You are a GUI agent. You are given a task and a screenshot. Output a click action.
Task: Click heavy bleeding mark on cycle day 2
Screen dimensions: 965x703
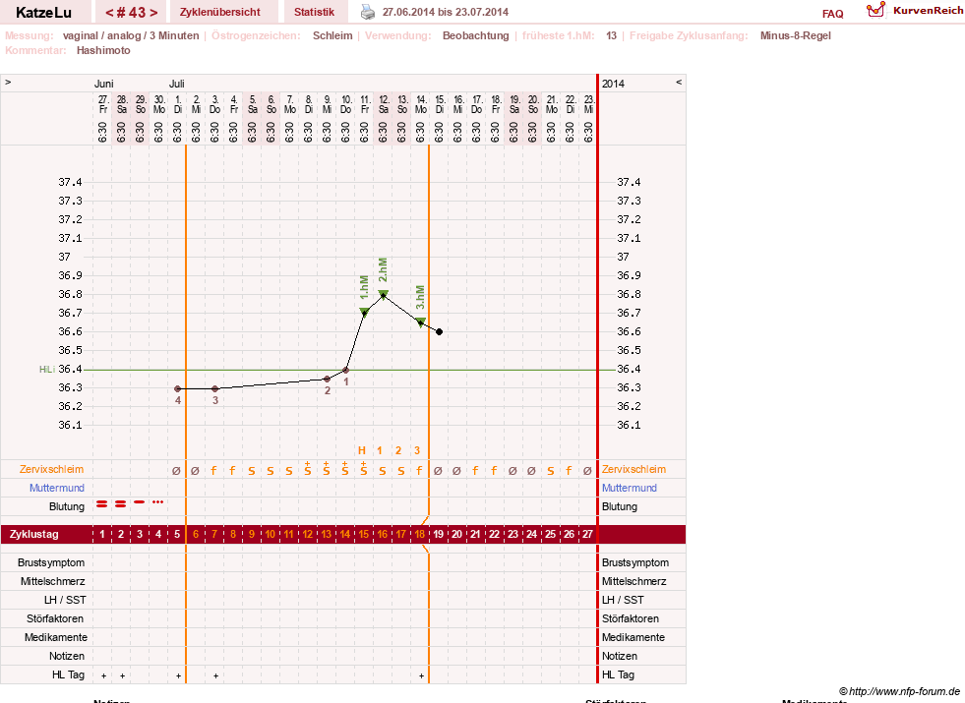(x=121, y=503)
